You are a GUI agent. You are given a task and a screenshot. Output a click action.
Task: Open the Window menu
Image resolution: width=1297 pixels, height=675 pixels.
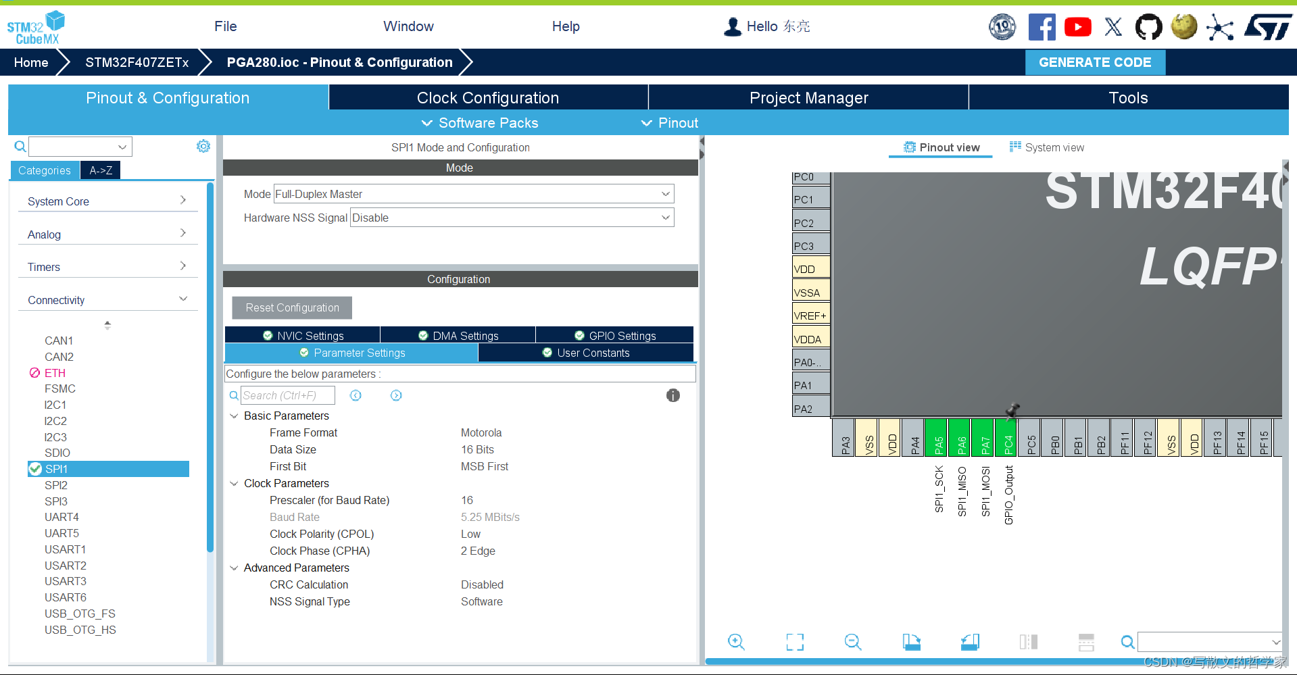pos(408,26)
